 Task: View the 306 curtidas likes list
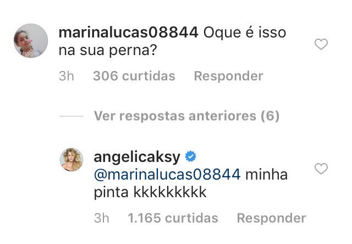pyautogui.click(x=134, y=76)
